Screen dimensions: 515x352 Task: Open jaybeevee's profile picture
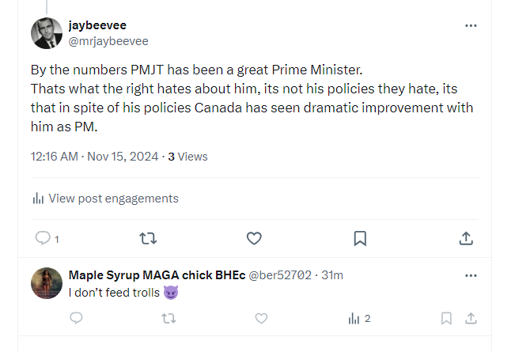pyautogui.click(x=47, y=33)
